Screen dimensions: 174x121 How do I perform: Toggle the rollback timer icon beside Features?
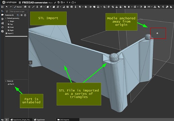pos(25,15)
